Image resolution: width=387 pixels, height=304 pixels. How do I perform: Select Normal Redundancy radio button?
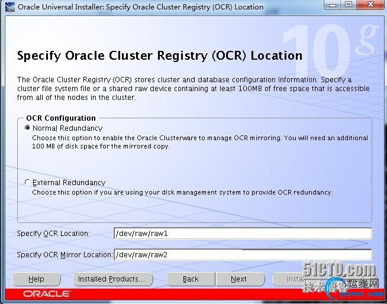tap(27, 128)
